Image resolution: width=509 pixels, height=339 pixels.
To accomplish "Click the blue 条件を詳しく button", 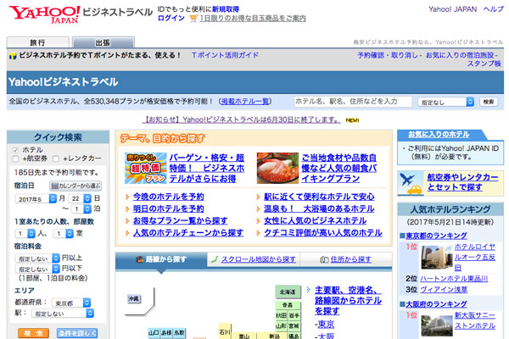I will pyautogui.click(x=77, y=333).
